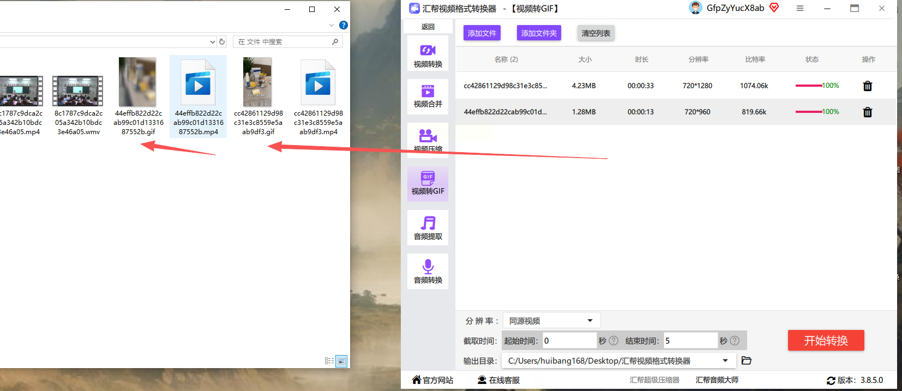The width and height of the screenshot is (902, 391).
Task: Open the hamburger menu in title bar
Action: (800, 8)
